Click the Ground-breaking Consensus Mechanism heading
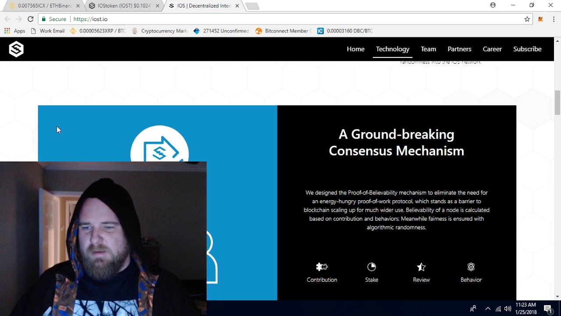Viewport: 561px width, 316px height. (396, 142)
